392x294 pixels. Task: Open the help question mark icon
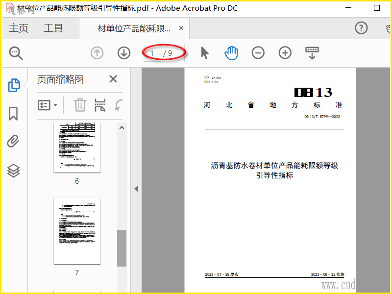[x=361, y=28]
